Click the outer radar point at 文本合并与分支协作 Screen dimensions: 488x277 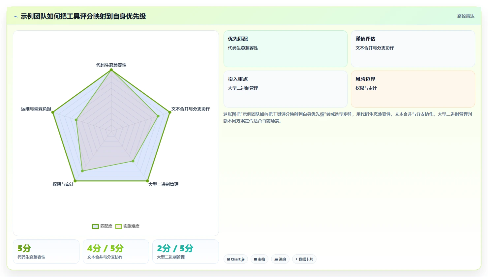tap(170, 112)
